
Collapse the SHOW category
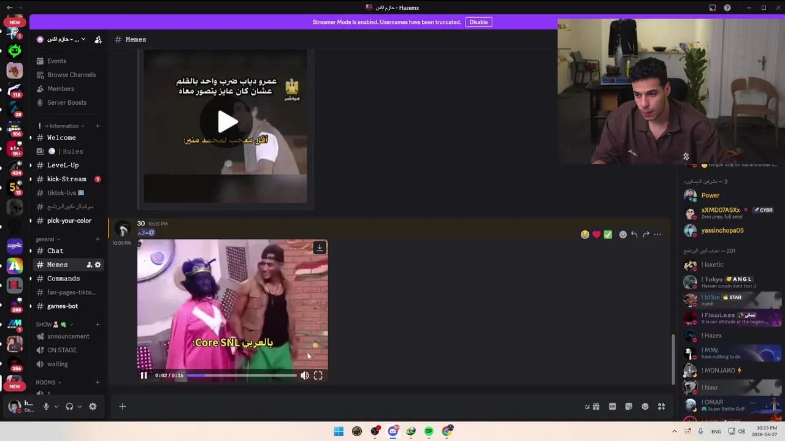pyautogui.click(x=55, y=325)
